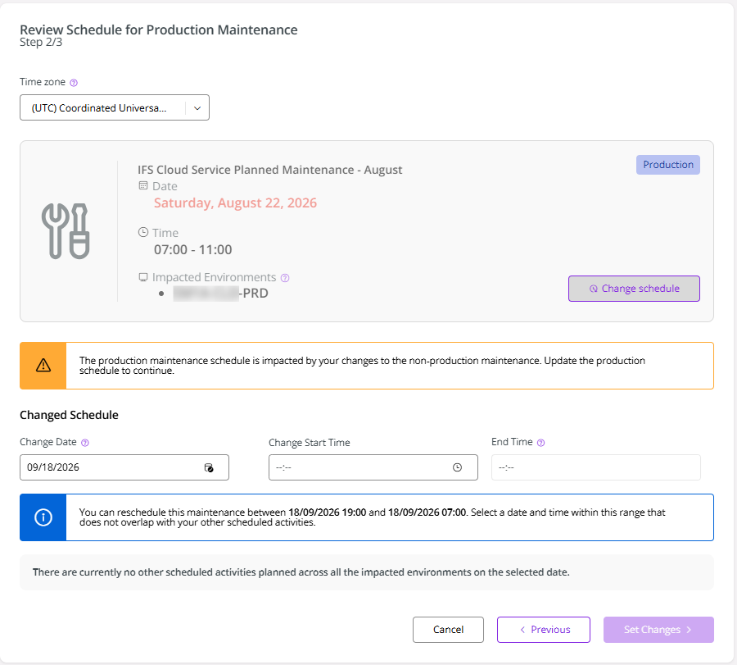Click the Saturday, August 22, 2026 date
The height and width of the screenshot is (665, 737).
click(x=236, y=203)
